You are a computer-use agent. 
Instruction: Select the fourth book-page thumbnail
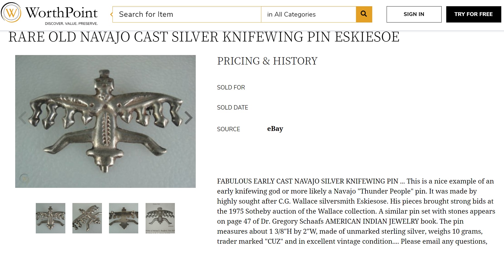[160, 218]
